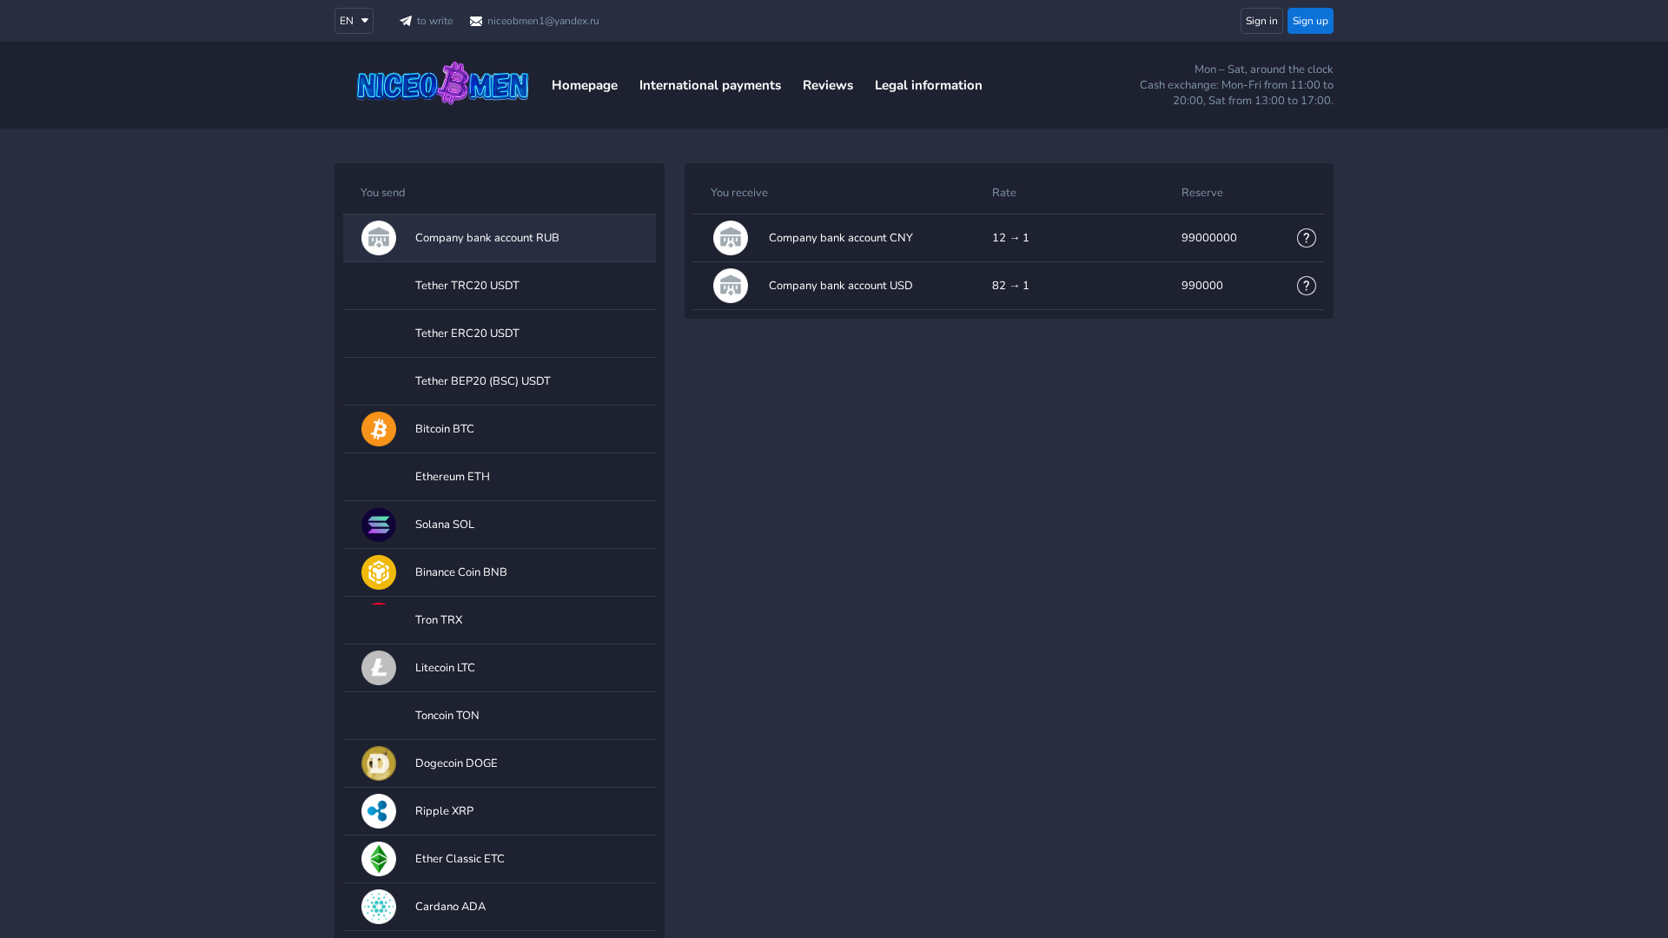This screenshot has height=938, width=1668.
Task: Click the You receive column header
Action: coord(739,193)
